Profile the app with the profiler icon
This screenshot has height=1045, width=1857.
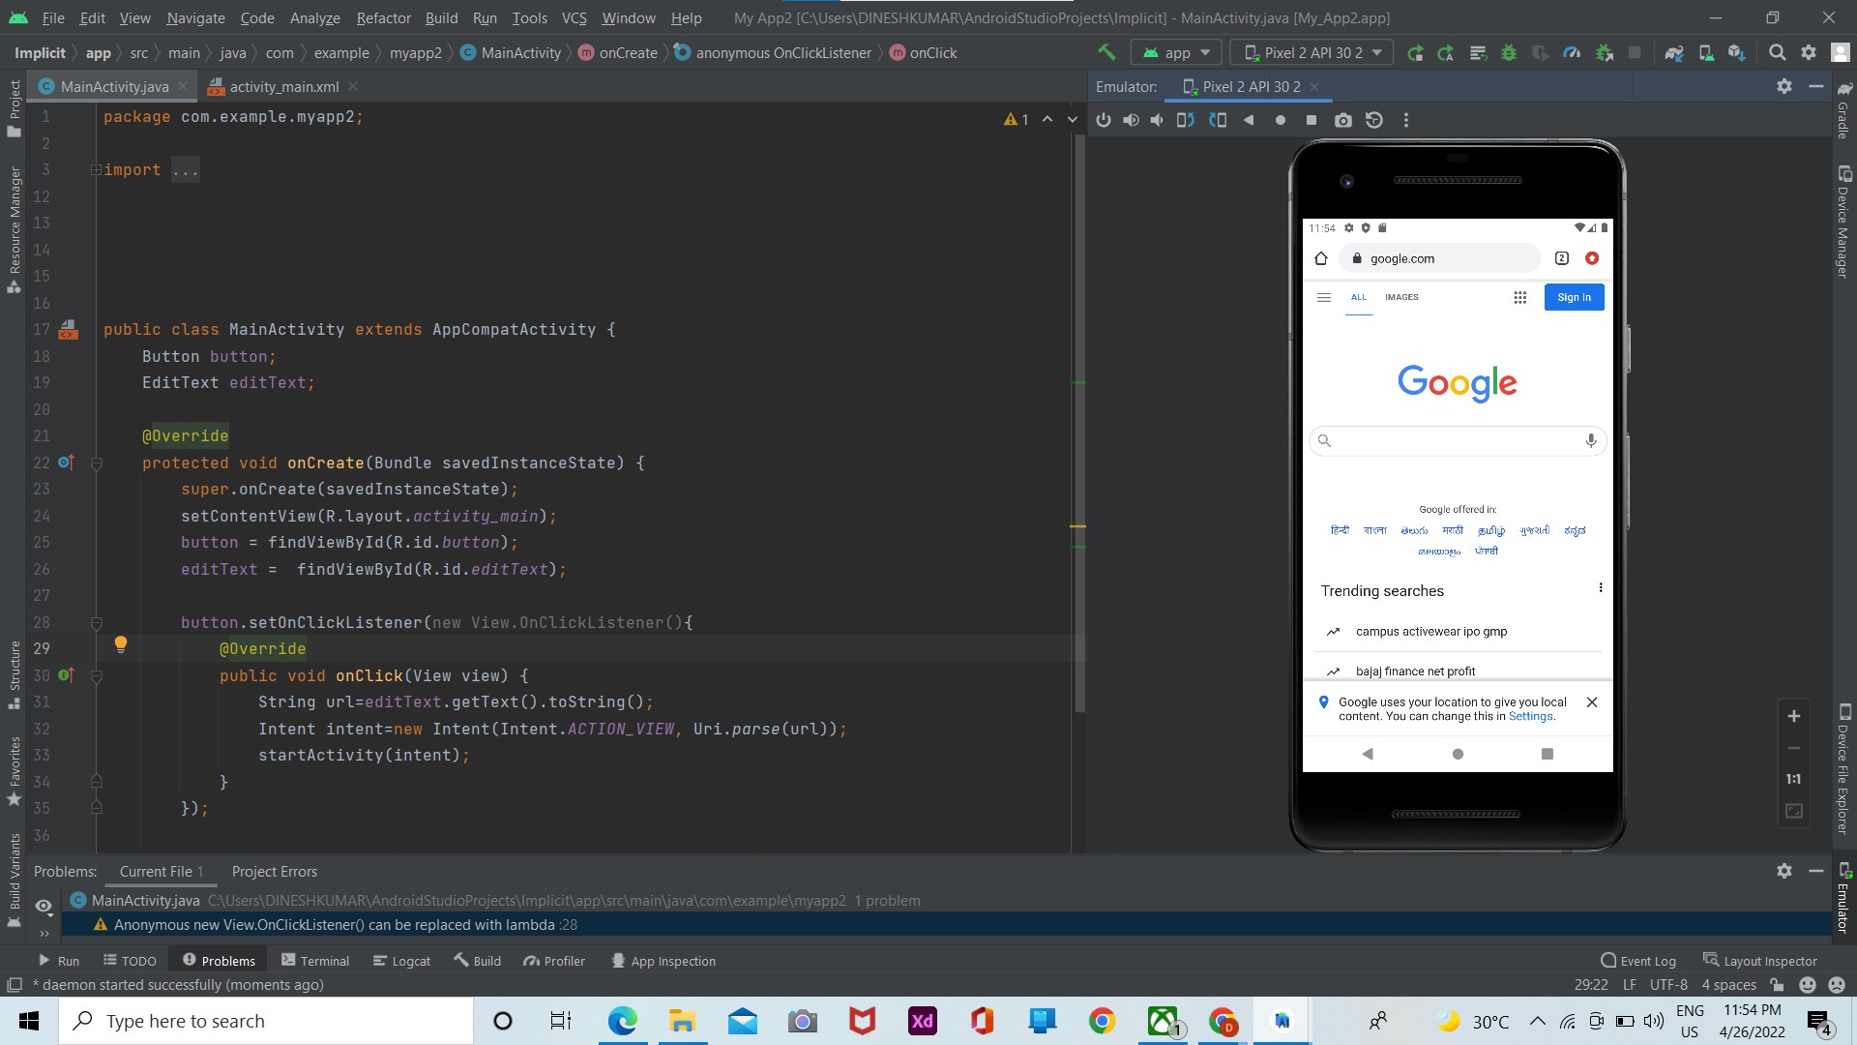pos(1571,52)
